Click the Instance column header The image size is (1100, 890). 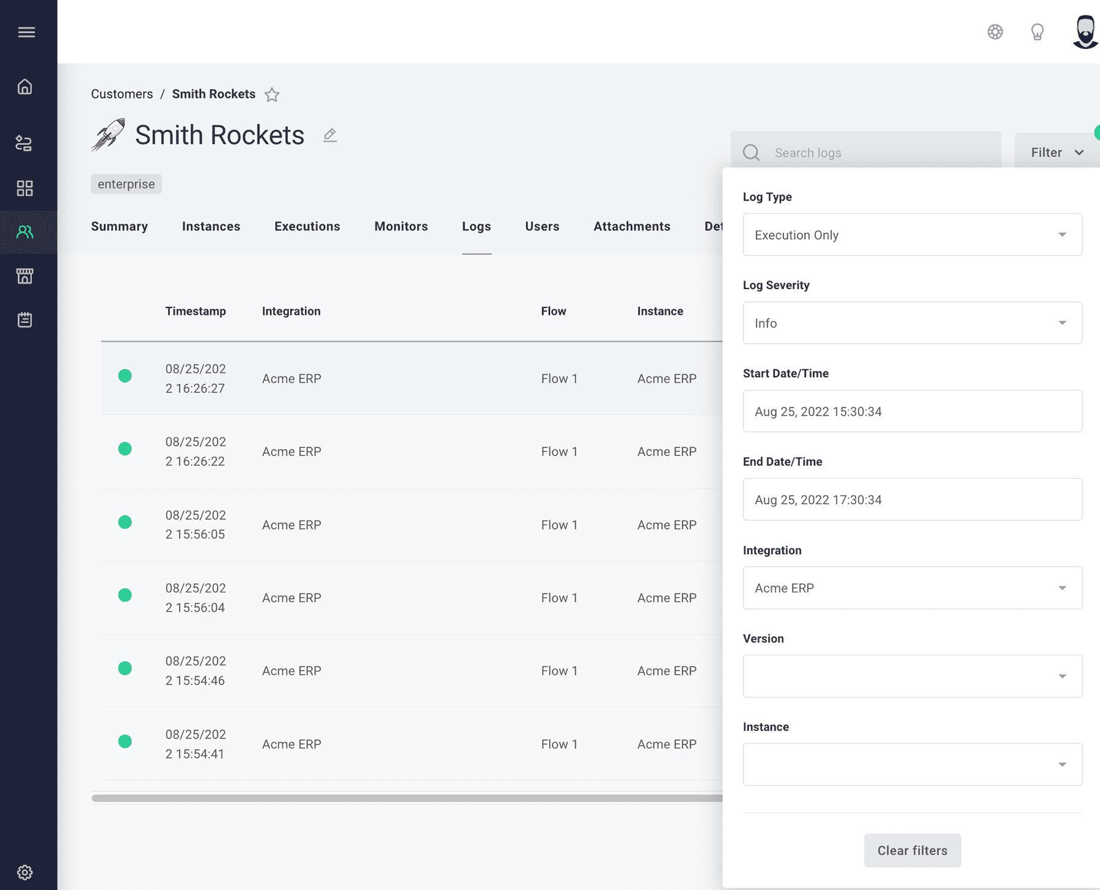(660, 311)
